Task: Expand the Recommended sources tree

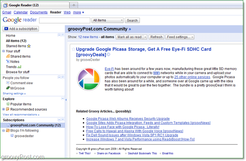Action: point(4,109)
